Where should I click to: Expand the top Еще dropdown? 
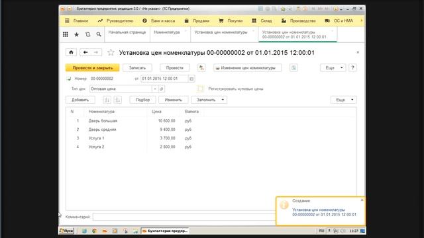[333, 67]
